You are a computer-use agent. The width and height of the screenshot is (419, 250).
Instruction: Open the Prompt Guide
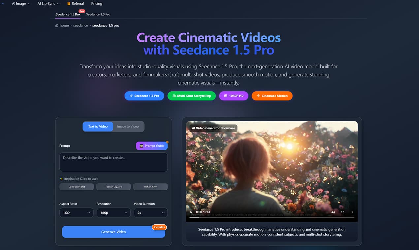(152, 145)
